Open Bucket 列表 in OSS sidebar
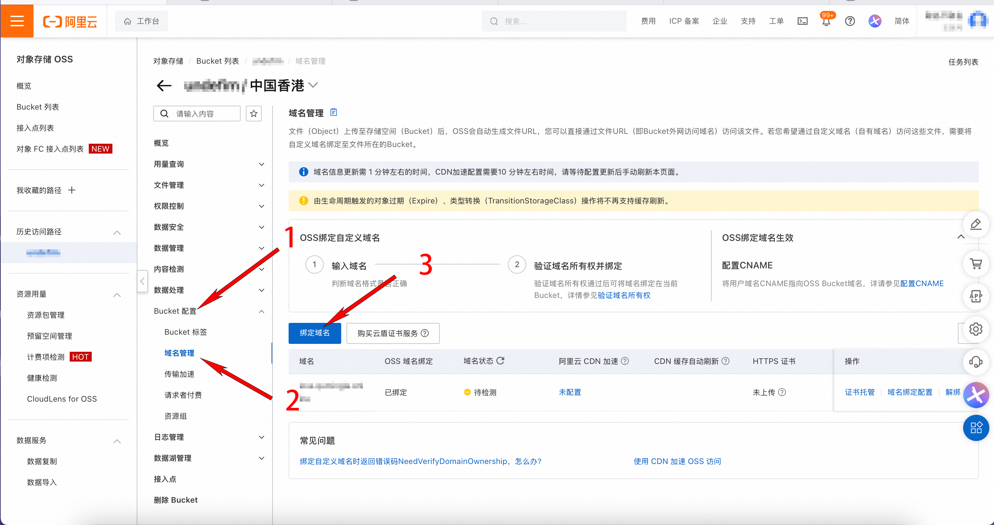 coord(38,107)
